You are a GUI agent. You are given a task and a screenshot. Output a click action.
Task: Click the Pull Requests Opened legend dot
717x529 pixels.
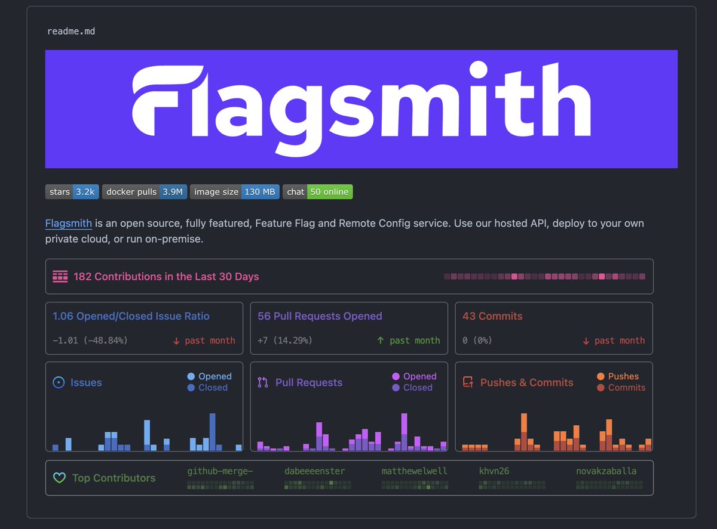point(396,376)
